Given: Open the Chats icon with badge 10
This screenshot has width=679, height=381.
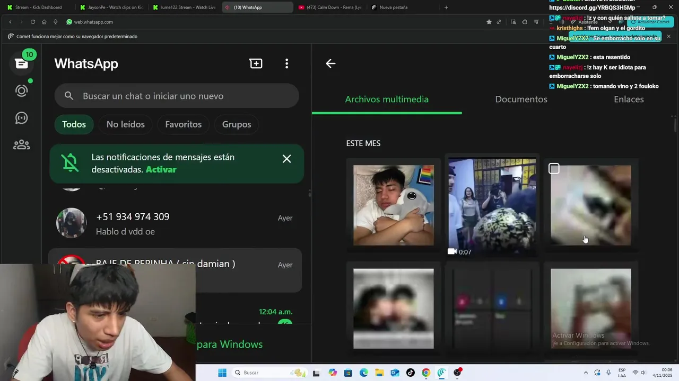Looking at the screenshot, I should (21, 63).
